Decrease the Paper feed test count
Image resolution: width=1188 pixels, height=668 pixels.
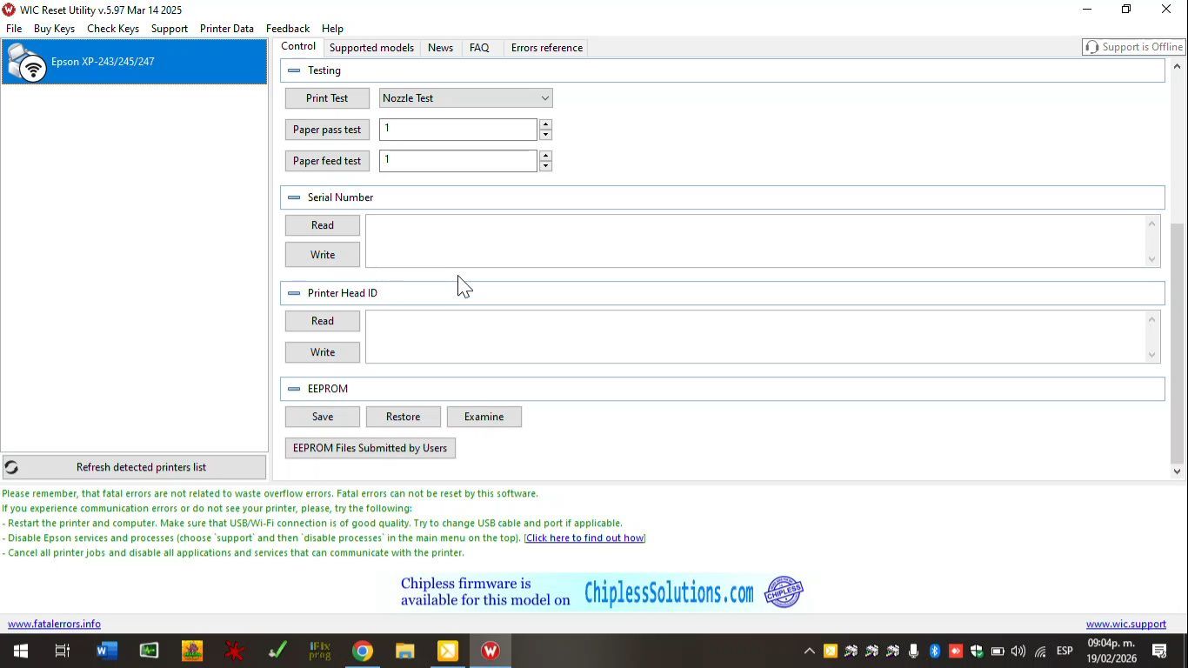[x=545, y=166]
